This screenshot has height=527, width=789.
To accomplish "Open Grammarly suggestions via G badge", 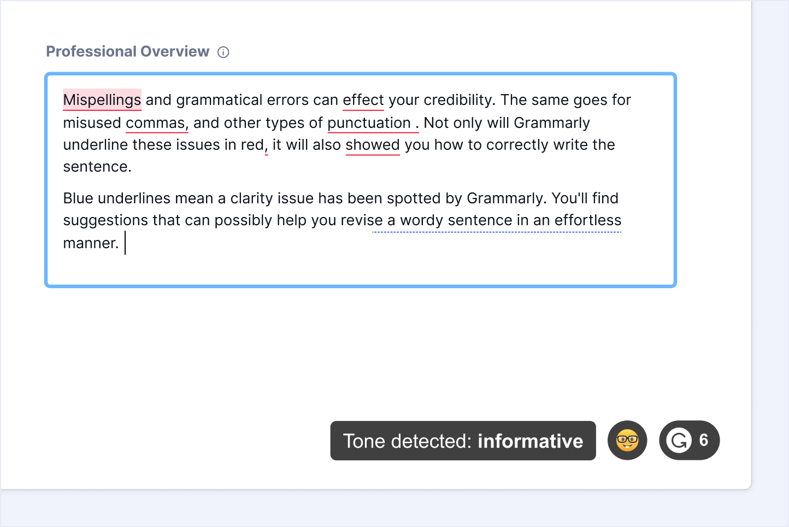I will [690, 440].
